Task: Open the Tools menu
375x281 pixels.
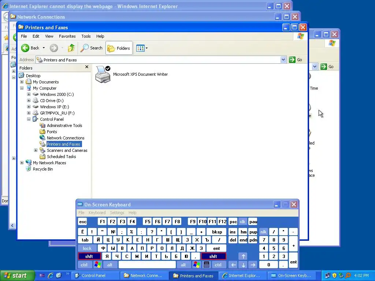Action: pyautogui.click(x=86, y=36)
